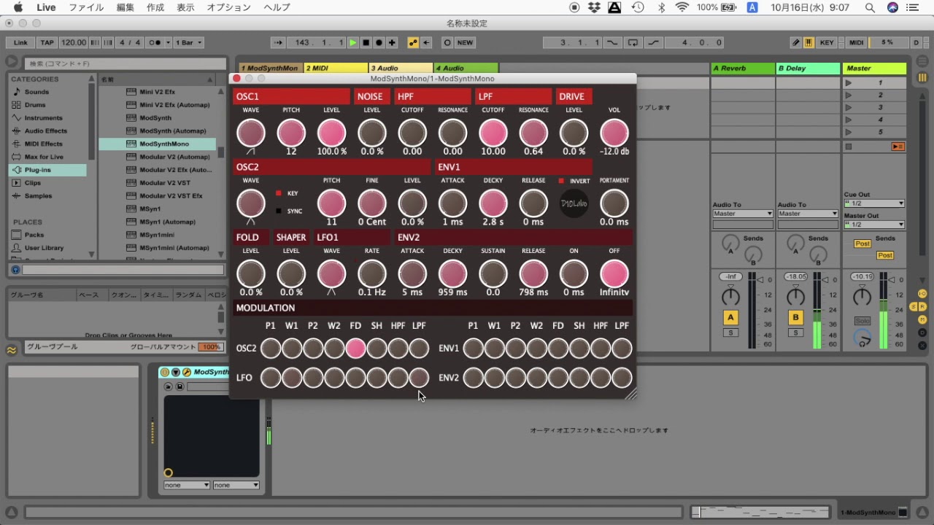934x525 pixels.
Task: Click the NEW button in the transport
Action: pos(465,42)
